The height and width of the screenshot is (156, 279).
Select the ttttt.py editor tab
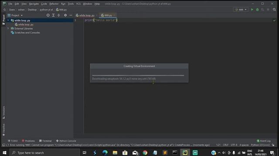coord(108,16)
